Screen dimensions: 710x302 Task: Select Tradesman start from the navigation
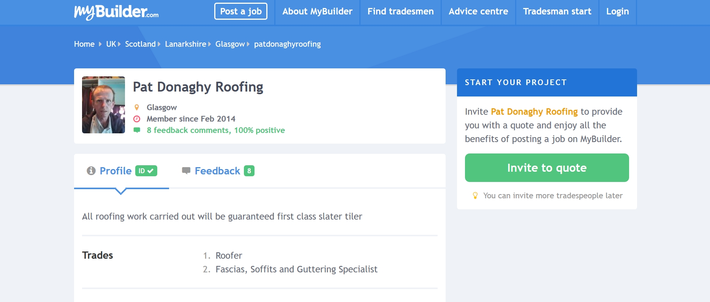pyautogui.click(x=557, y=12)
